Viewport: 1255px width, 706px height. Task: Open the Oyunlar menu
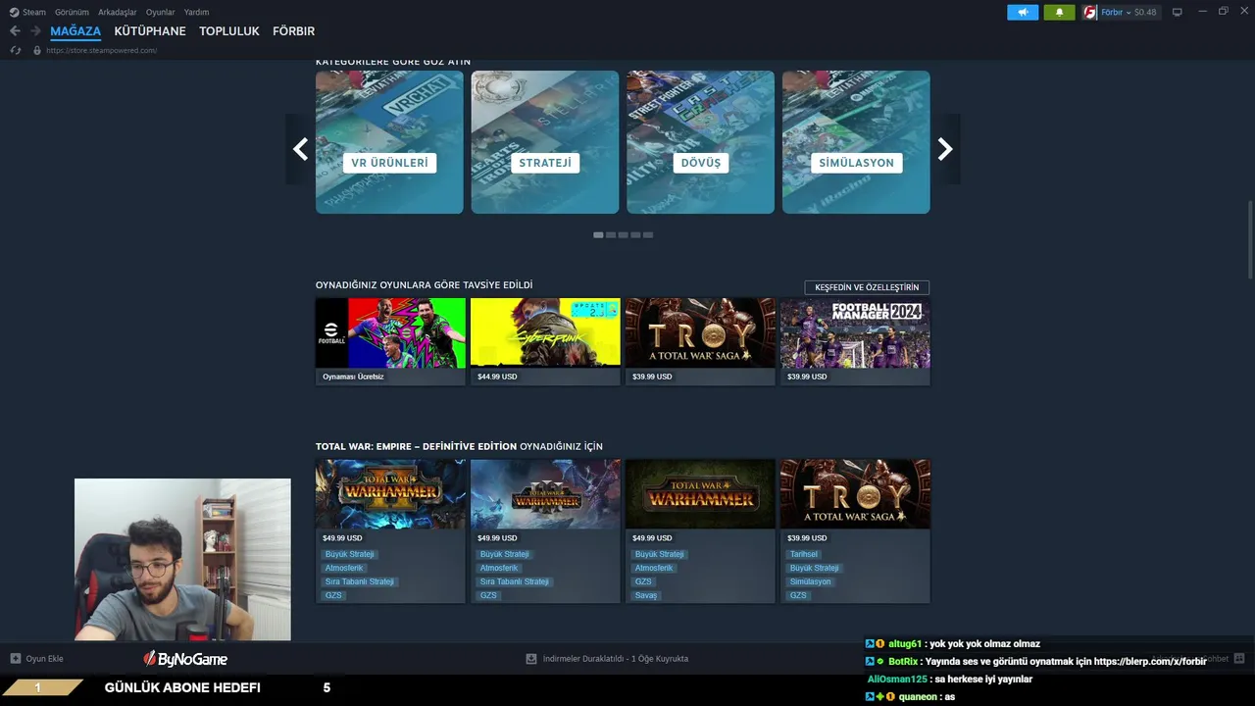click(x=161, y=12)
